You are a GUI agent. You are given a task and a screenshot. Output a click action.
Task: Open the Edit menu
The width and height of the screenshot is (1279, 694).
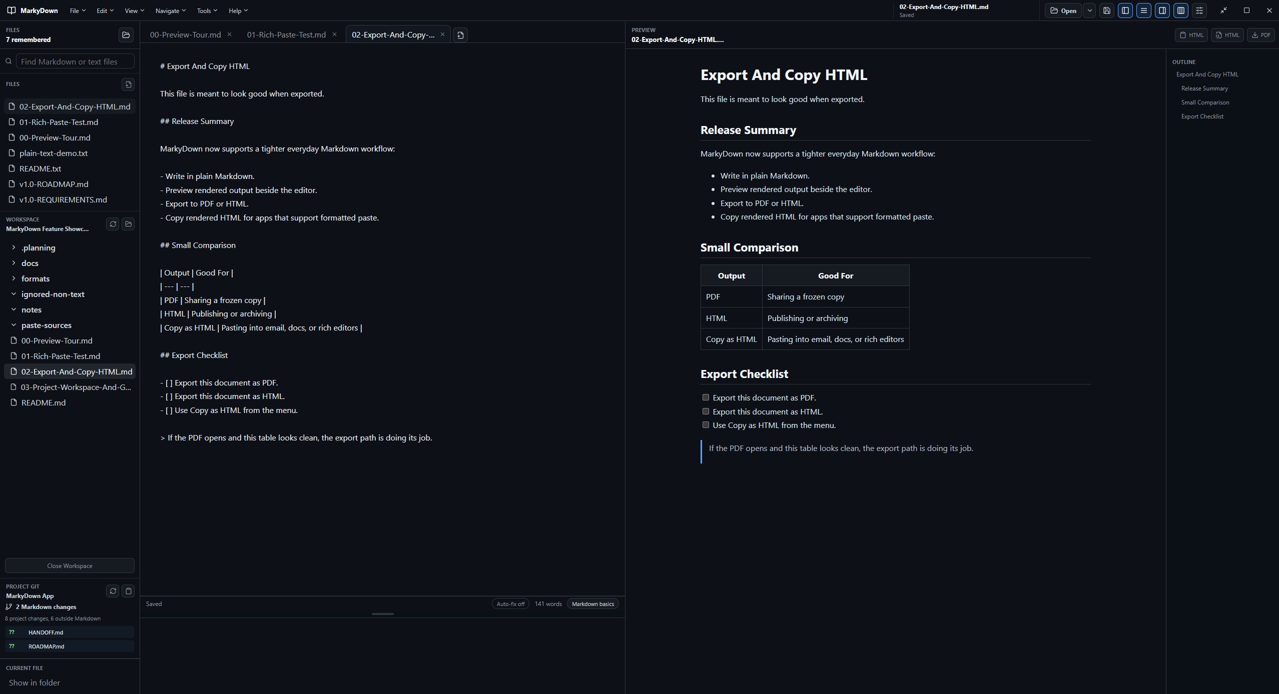[x=105, y=10]
